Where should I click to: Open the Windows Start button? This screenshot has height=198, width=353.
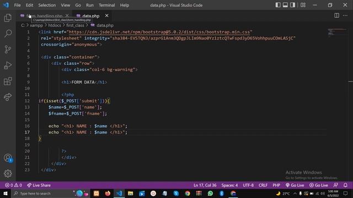tap(6, 193)
